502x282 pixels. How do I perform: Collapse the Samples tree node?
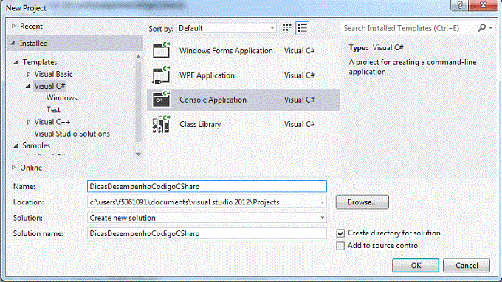click(16, 145)
